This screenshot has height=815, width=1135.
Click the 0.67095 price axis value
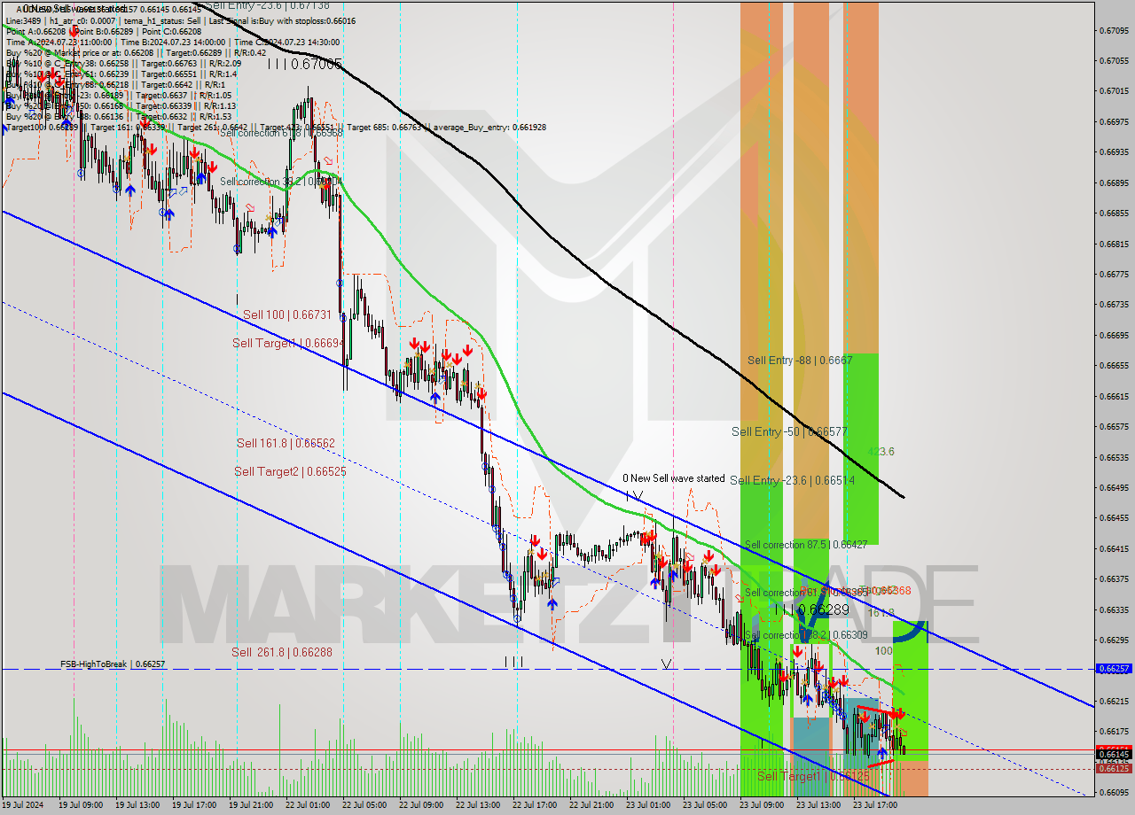click(x=1114, y=30)
